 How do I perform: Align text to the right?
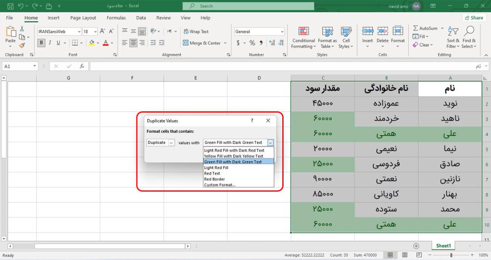[x=142, y=43]
